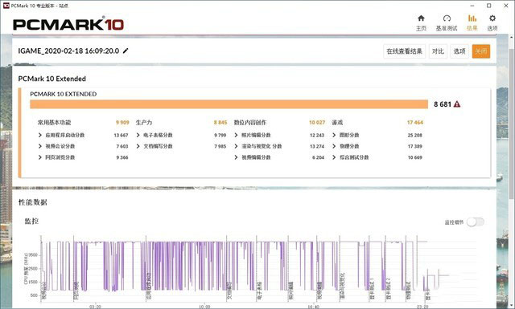Open the 基准测试 benchmarks gauge icon

[447, 18]
